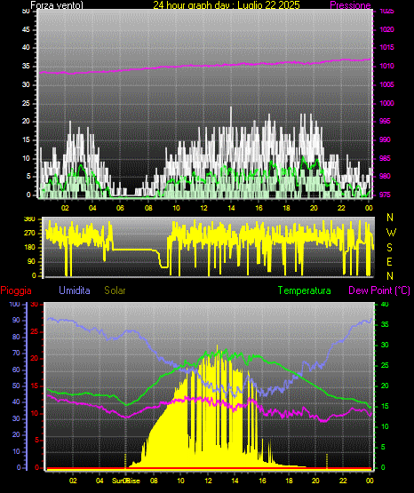Click the 35 value on temperature scale
414x493 pixels.
(x=385, y=324)
